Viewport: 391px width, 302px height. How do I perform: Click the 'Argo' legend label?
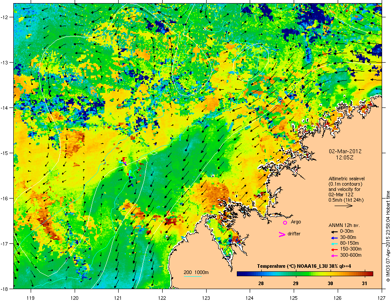[296, 222]
